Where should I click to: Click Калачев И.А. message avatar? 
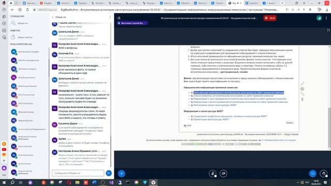[54, 55]
